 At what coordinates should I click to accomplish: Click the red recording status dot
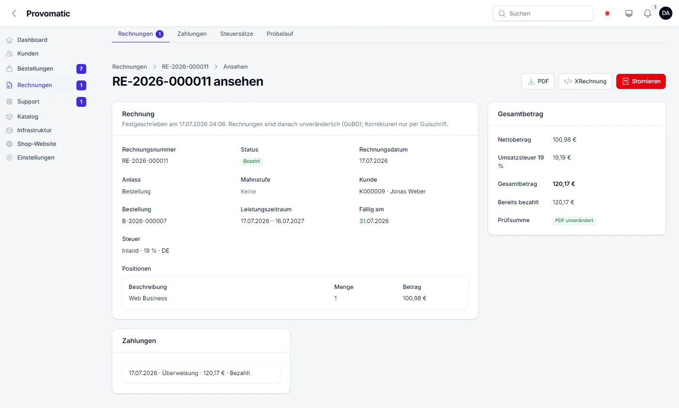point(607,14)
